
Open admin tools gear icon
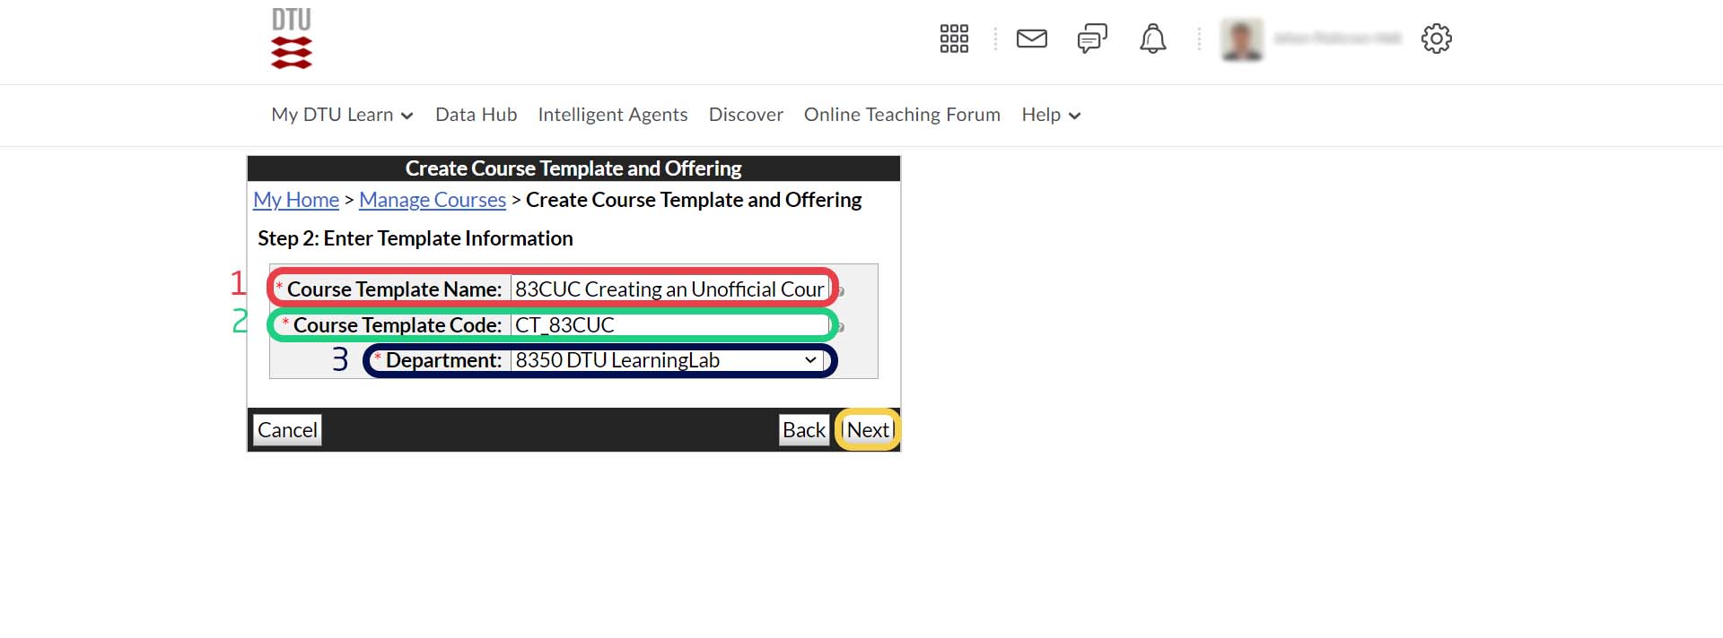(1436, 39)
